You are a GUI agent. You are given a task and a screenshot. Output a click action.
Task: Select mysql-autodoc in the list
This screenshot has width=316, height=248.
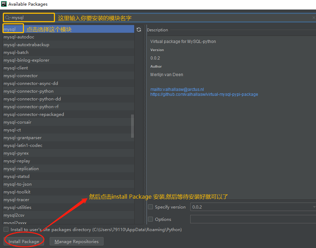[69, 37]
